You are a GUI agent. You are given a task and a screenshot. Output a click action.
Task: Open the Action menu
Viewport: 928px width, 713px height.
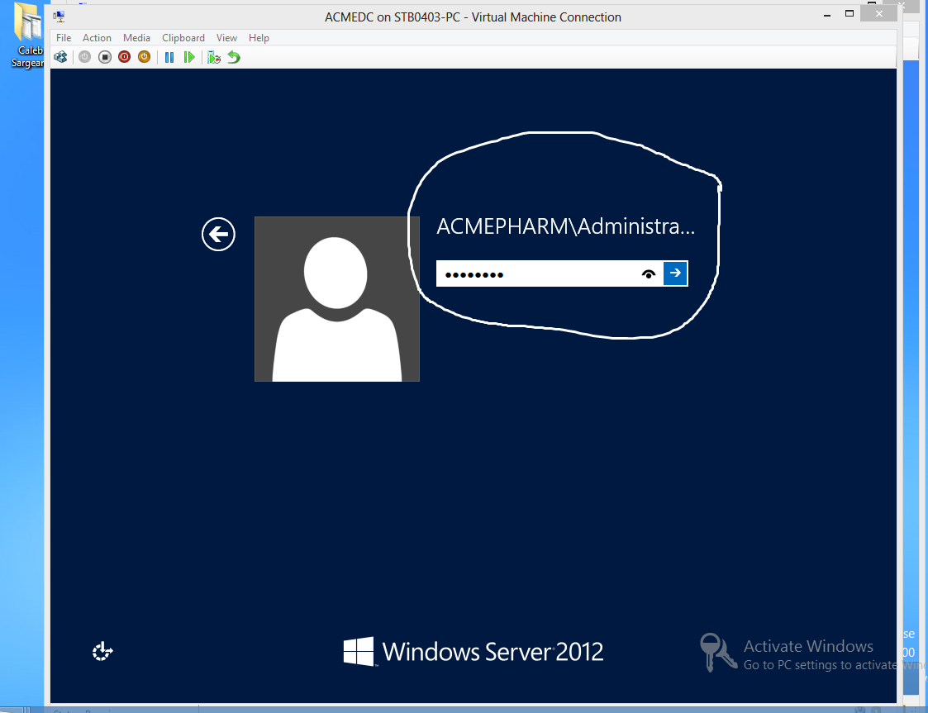point(97,38)
